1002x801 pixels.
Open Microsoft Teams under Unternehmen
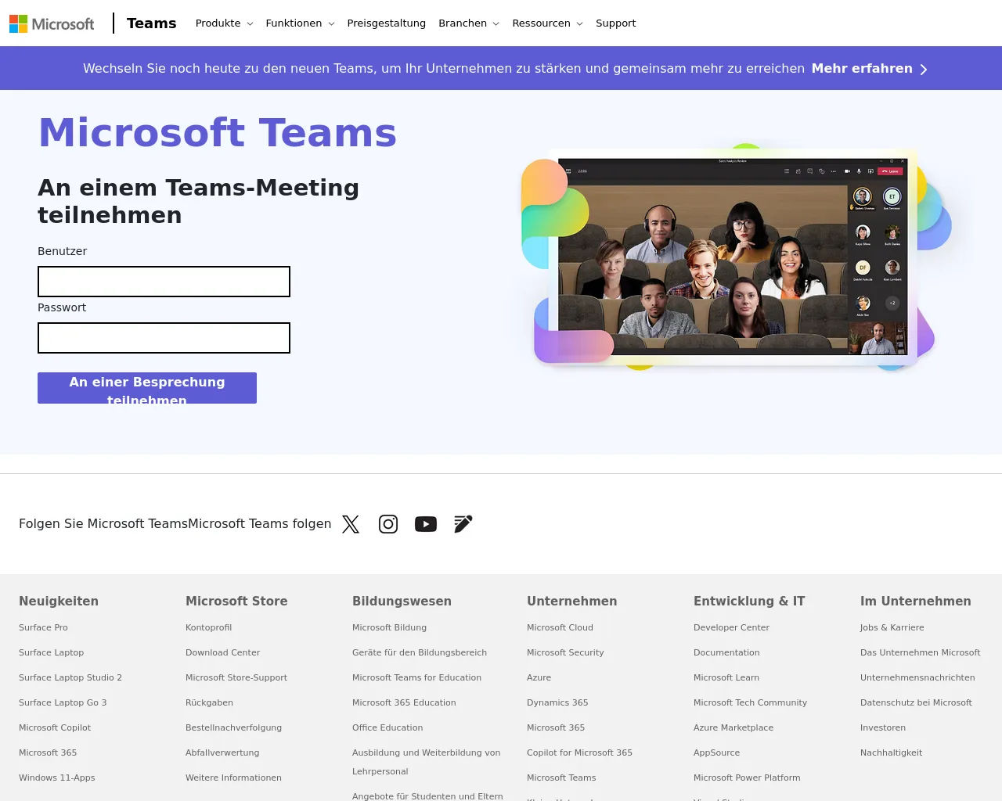click(x=561, y=778)
